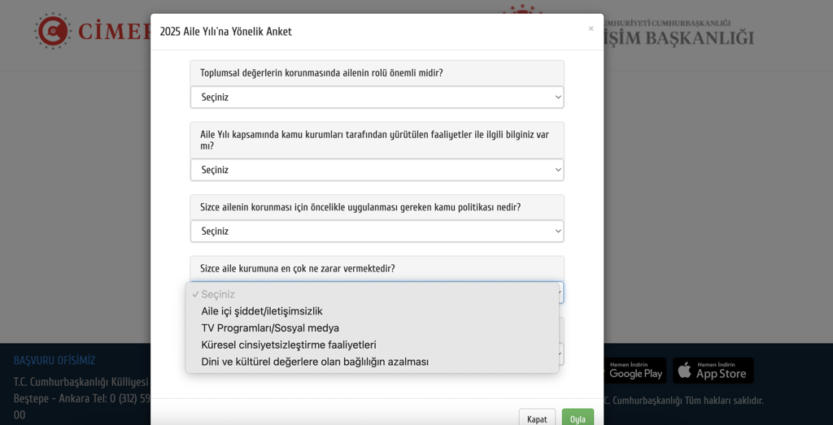Click the chevron of the aile kurumuna zarar dropdown
The width and height of the screenshot is (833, 425).
click(559, 293)
